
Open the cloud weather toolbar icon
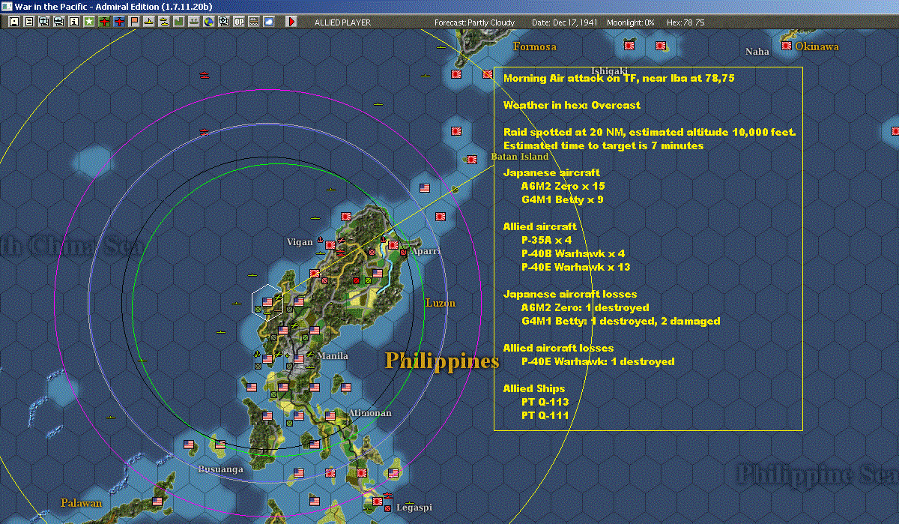[268, 22]
